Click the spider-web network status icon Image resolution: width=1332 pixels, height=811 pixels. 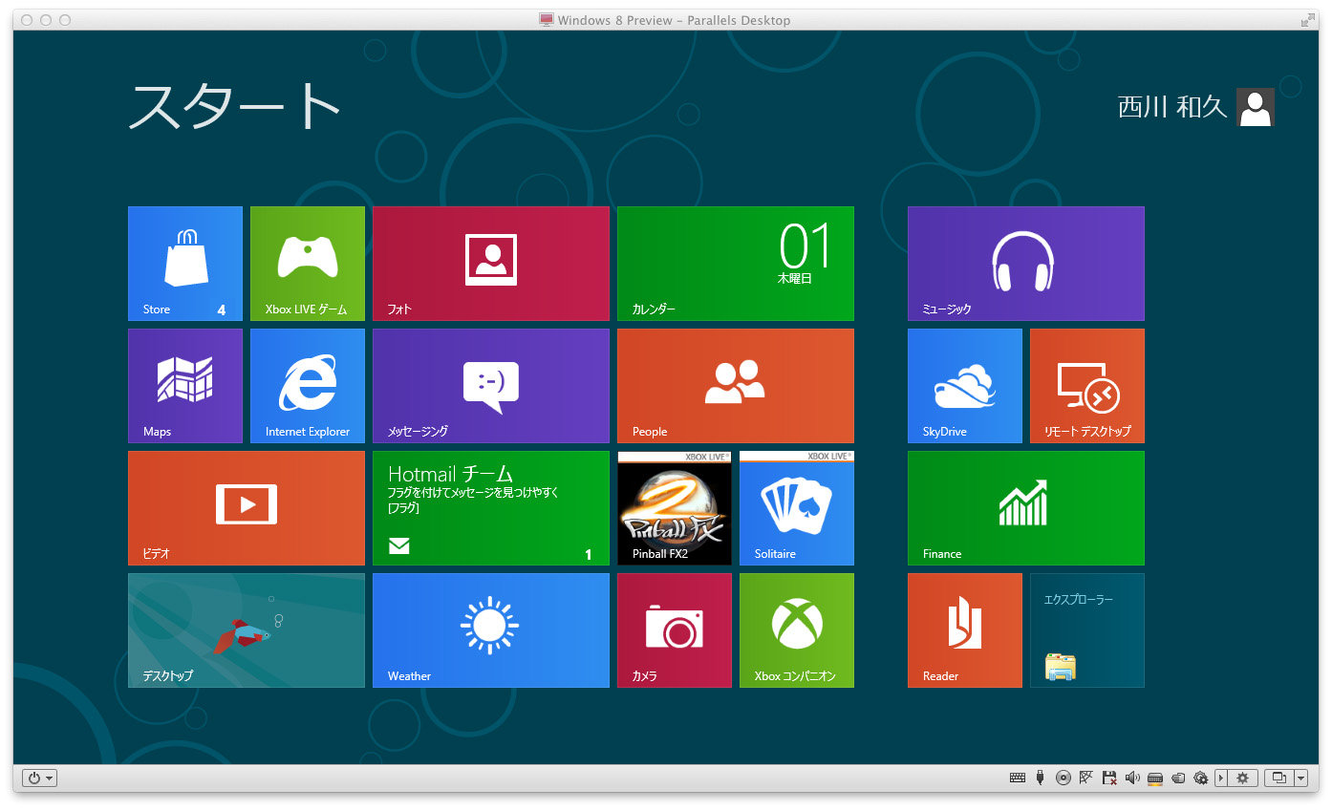1085,779
